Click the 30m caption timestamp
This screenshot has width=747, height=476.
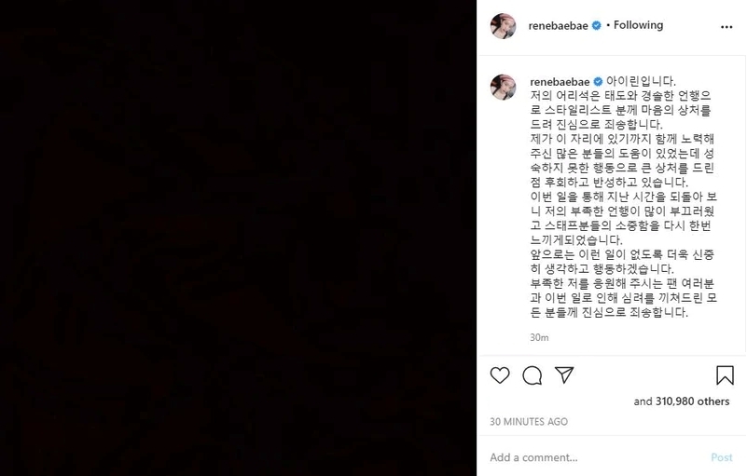tap(539, 337)
